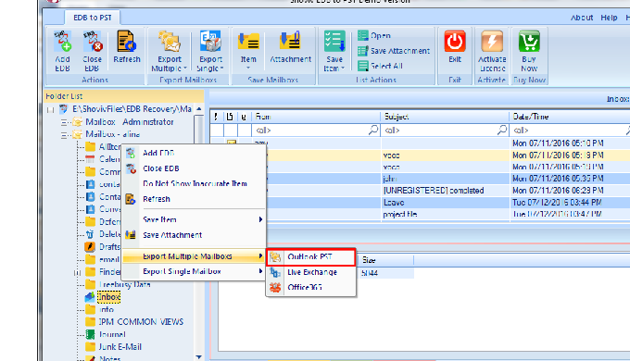Expand Save Item submenu in context menu
This screenshot has width=630, height=361.
194,219
